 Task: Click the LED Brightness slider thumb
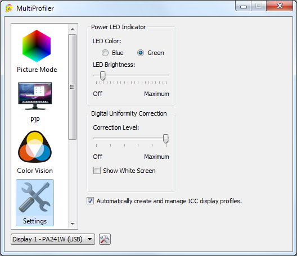pos(102,76)
